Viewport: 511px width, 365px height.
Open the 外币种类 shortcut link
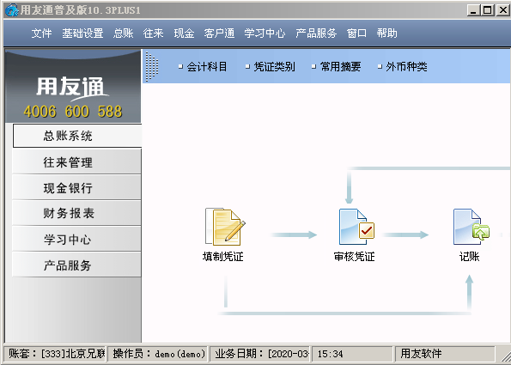coord(403,67)
